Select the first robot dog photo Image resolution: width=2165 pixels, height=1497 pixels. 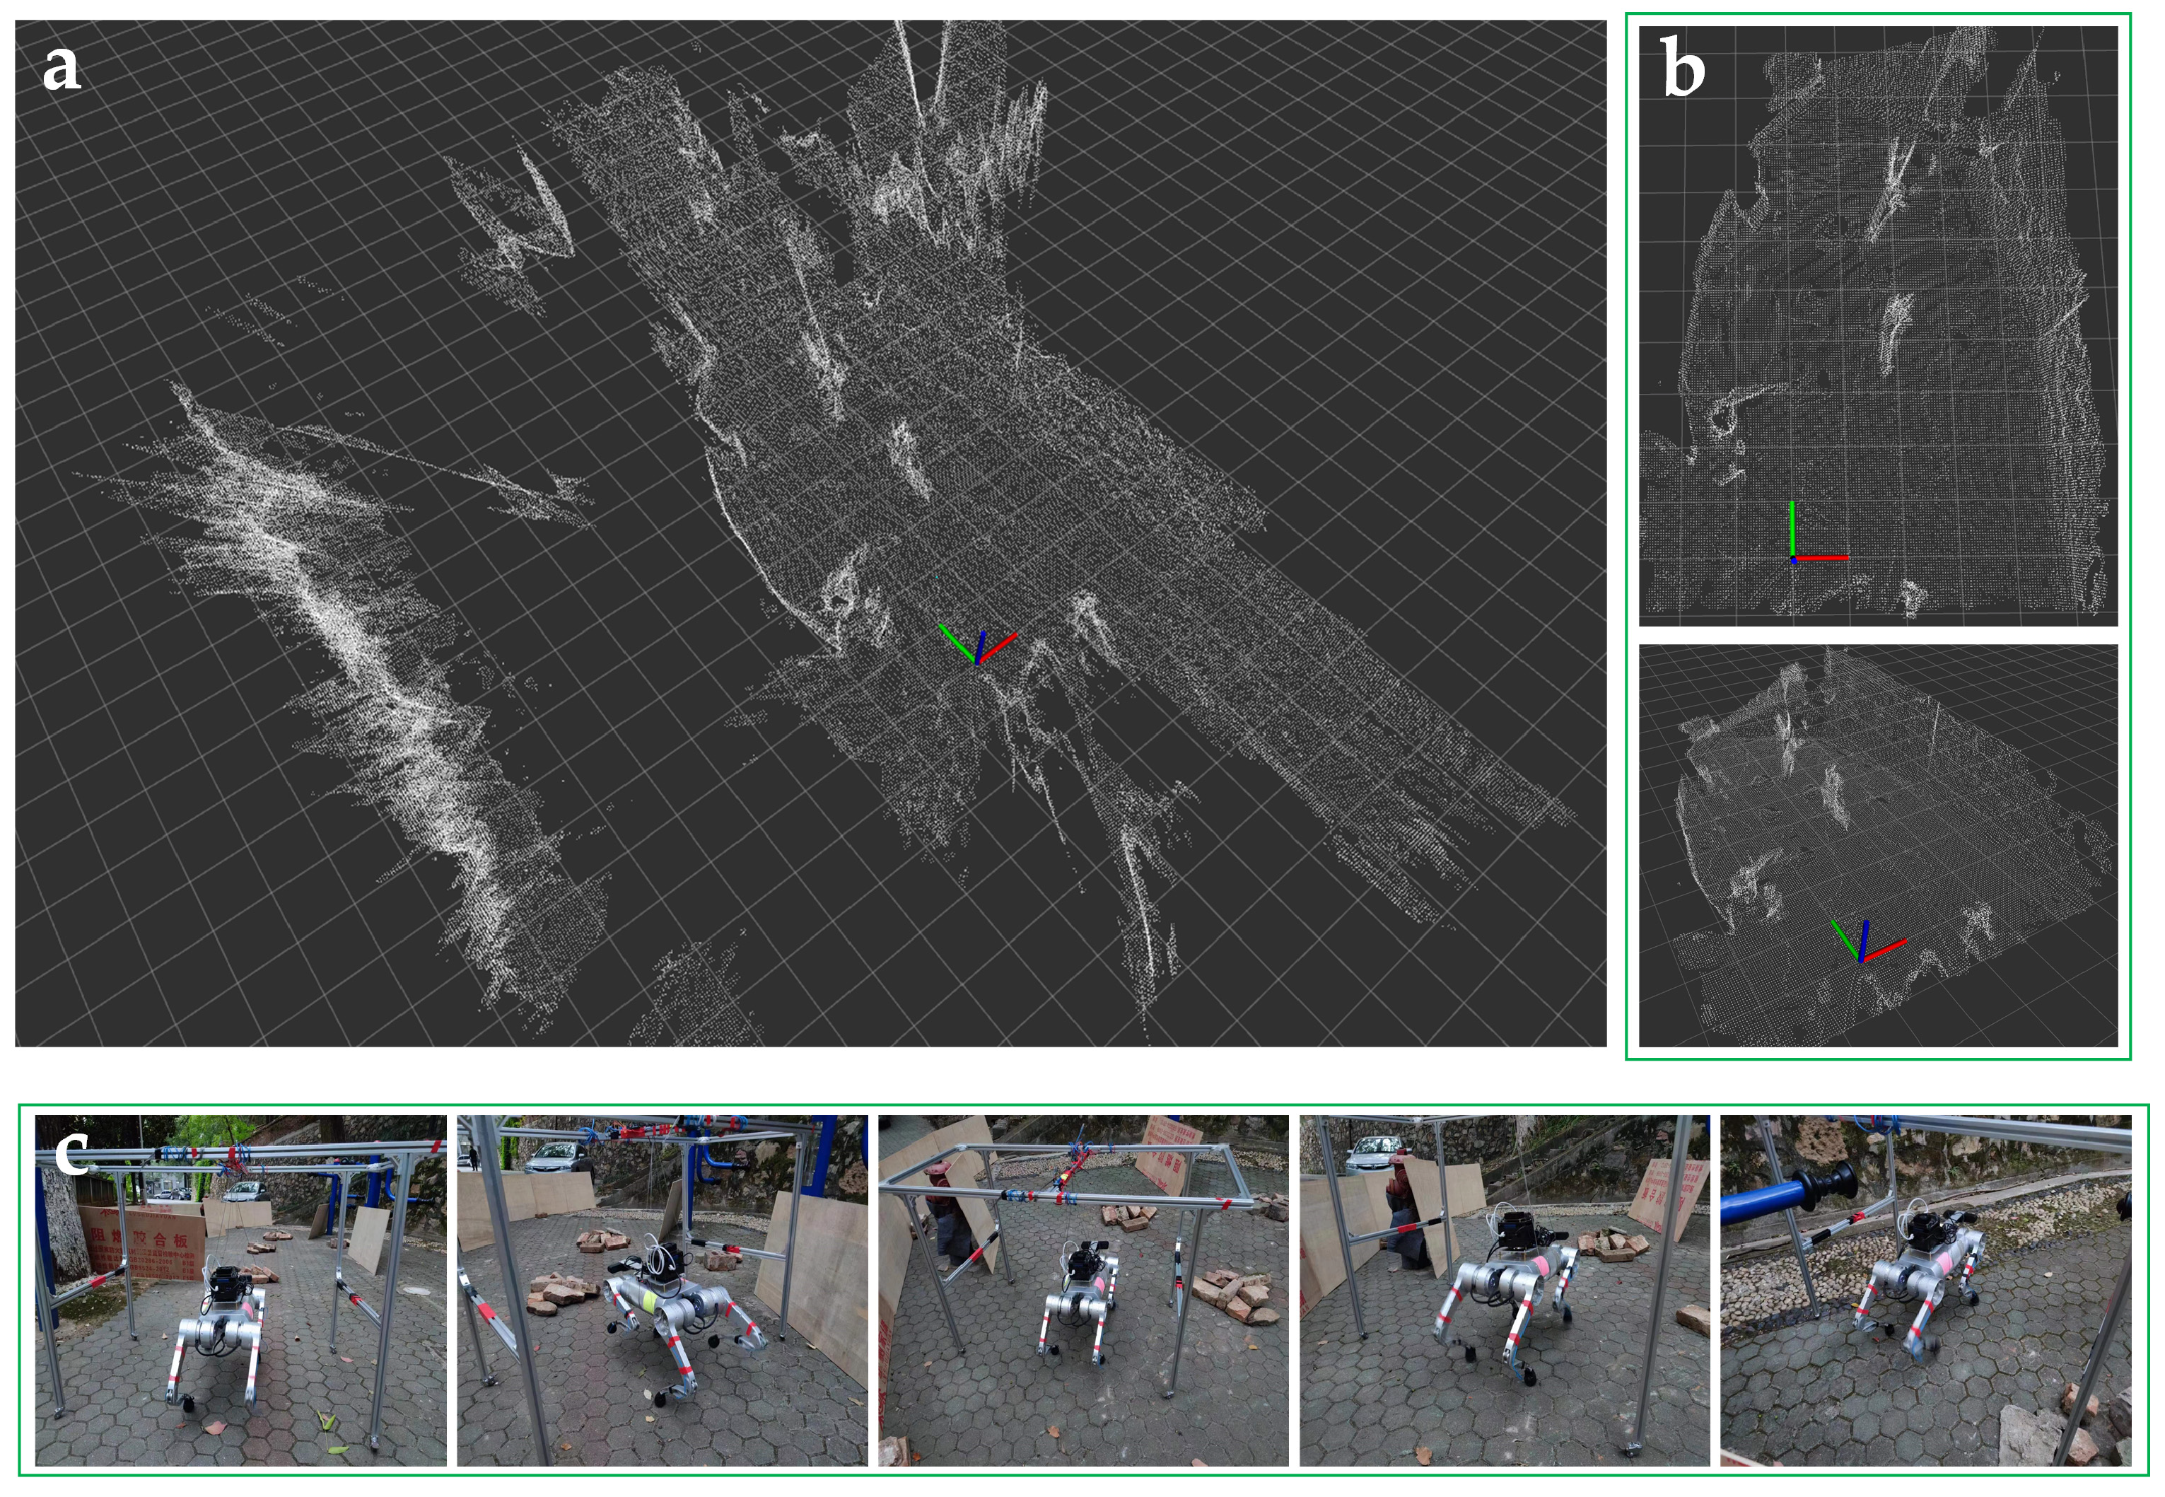coord(241,1290)
